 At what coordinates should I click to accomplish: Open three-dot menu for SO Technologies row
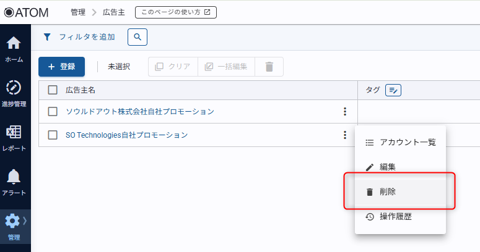tap(344, 135)
